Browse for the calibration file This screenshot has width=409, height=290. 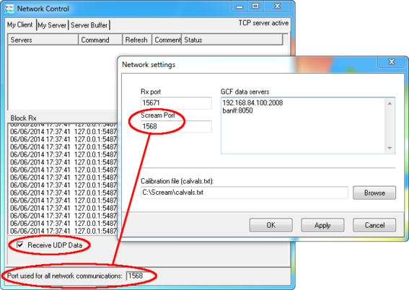374,193
